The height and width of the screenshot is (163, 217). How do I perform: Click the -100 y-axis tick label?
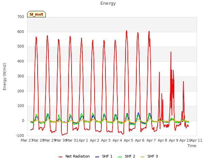(x=20, y=135)
